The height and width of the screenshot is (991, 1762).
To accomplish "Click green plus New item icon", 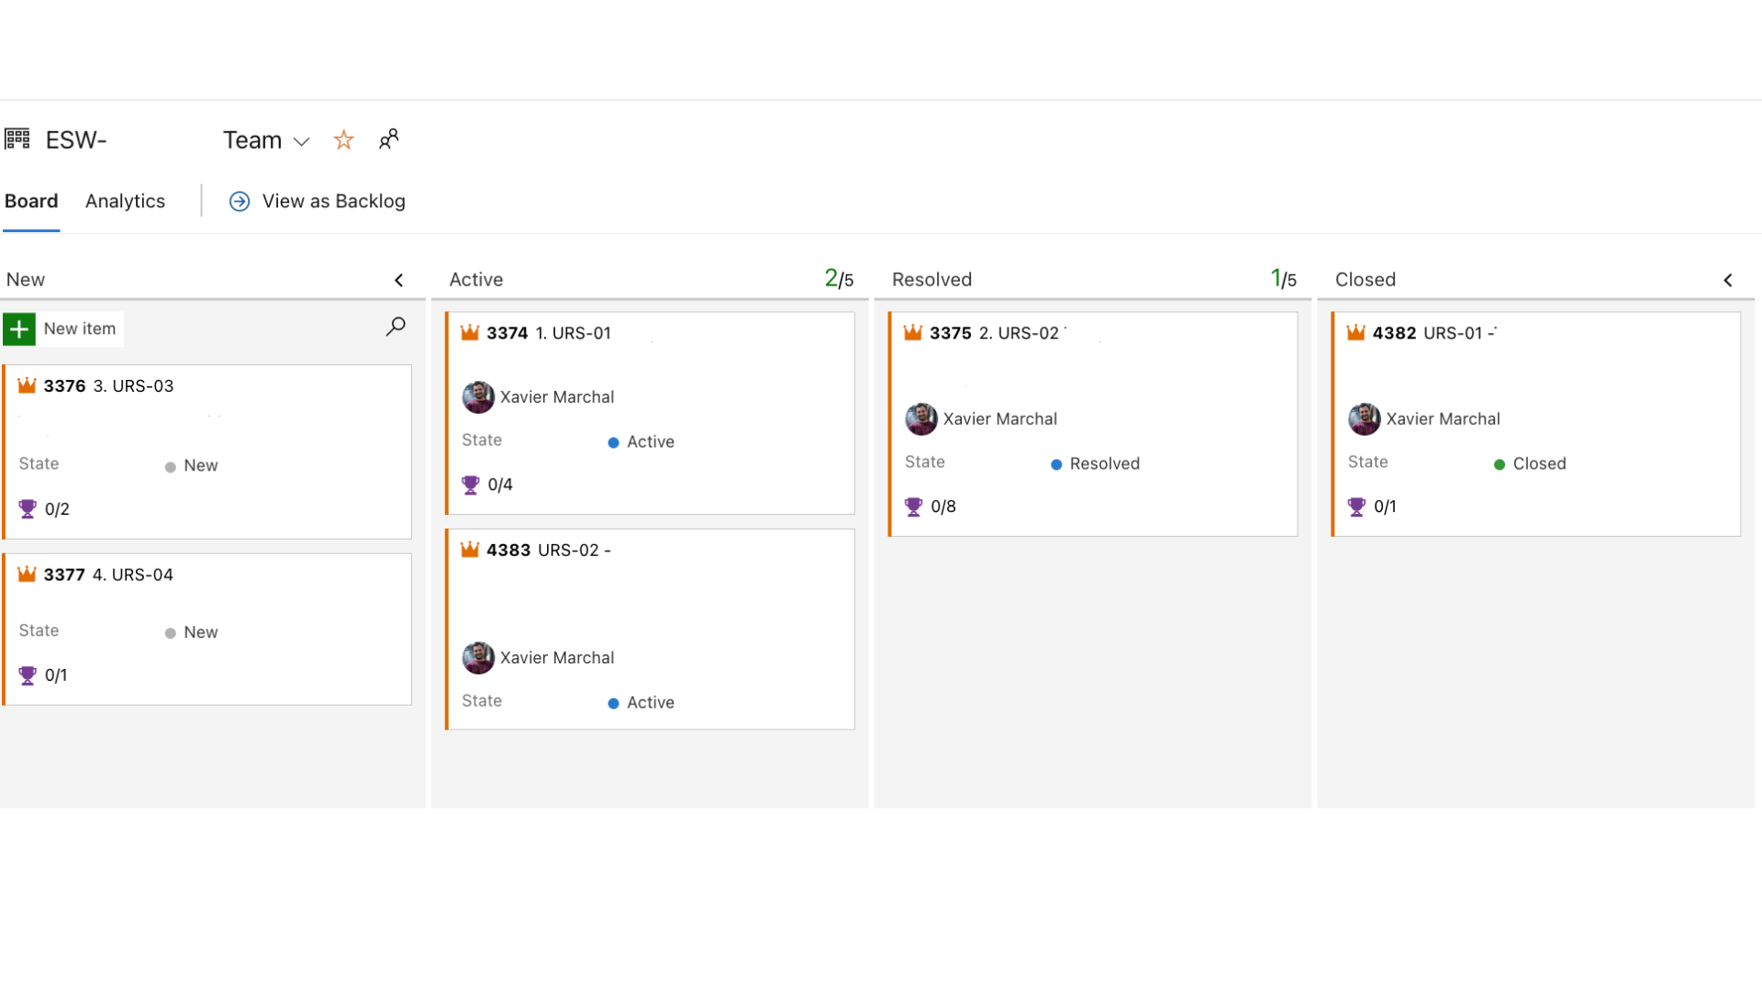I will (19, 328).
